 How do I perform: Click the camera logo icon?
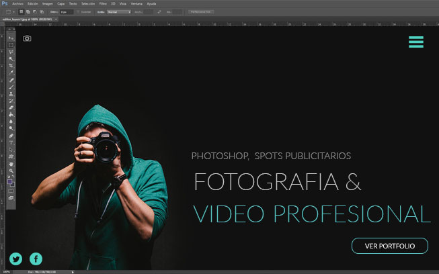pyautogui.click(x=27, y=38)
